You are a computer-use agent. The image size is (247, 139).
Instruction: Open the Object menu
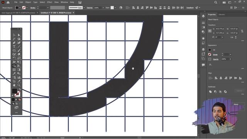pos(28,2)
